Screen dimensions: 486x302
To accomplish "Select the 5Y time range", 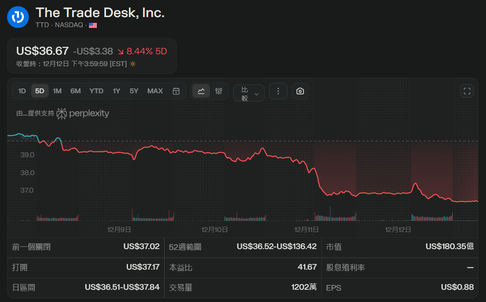I will [x=134, y=91].
